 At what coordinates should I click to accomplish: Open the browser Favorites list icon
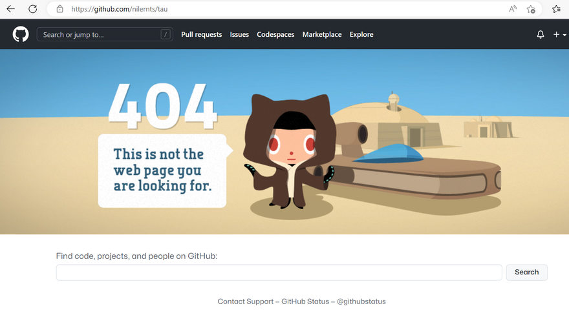(556, 9)
